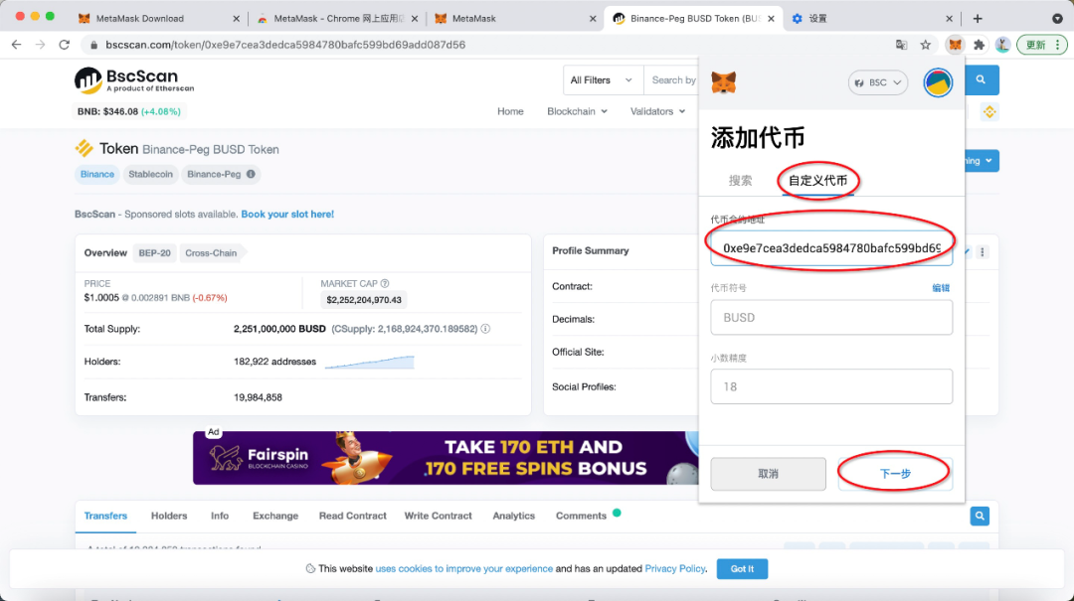This screenshot has height=601, width=1074.
Task: Open the Chrome tab search arrow
Action: (x=1057, y=19)
